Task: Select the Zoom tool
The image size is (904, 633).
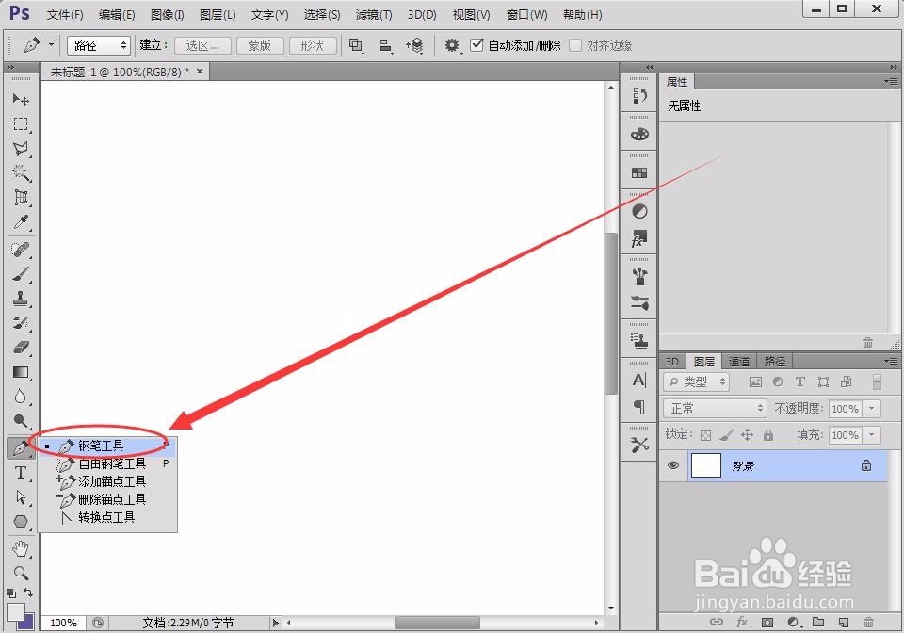Action: (21, 573)
